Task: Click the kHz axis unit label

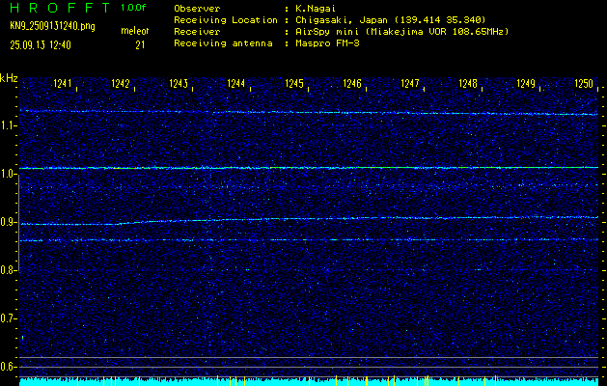Action: tap(9, 78)
